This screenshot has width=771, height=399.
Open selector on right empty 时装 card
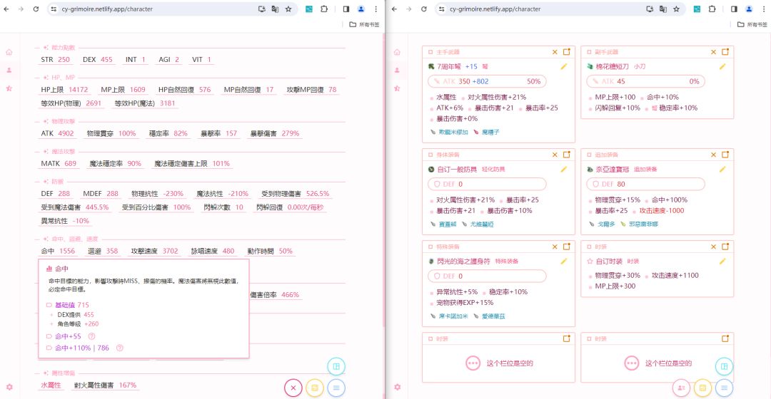(x=725, y=338)
